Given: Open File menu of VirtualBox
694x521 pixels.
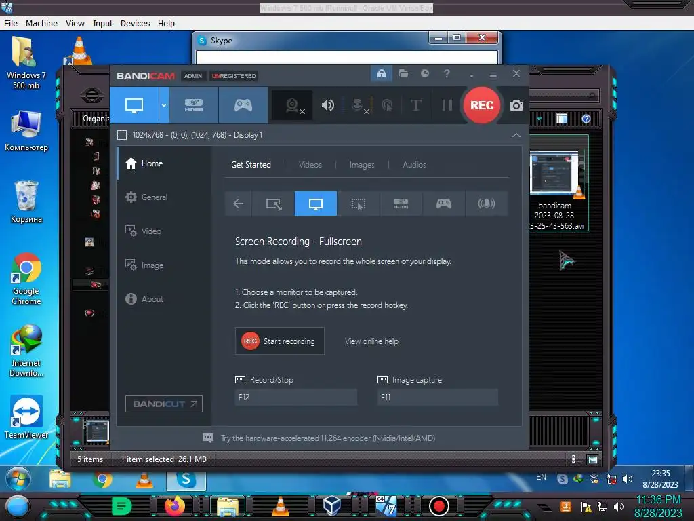Looking at the screenshot, I should [11, 24].
